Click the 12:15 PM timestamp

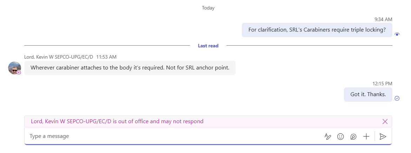click(382, 84)
